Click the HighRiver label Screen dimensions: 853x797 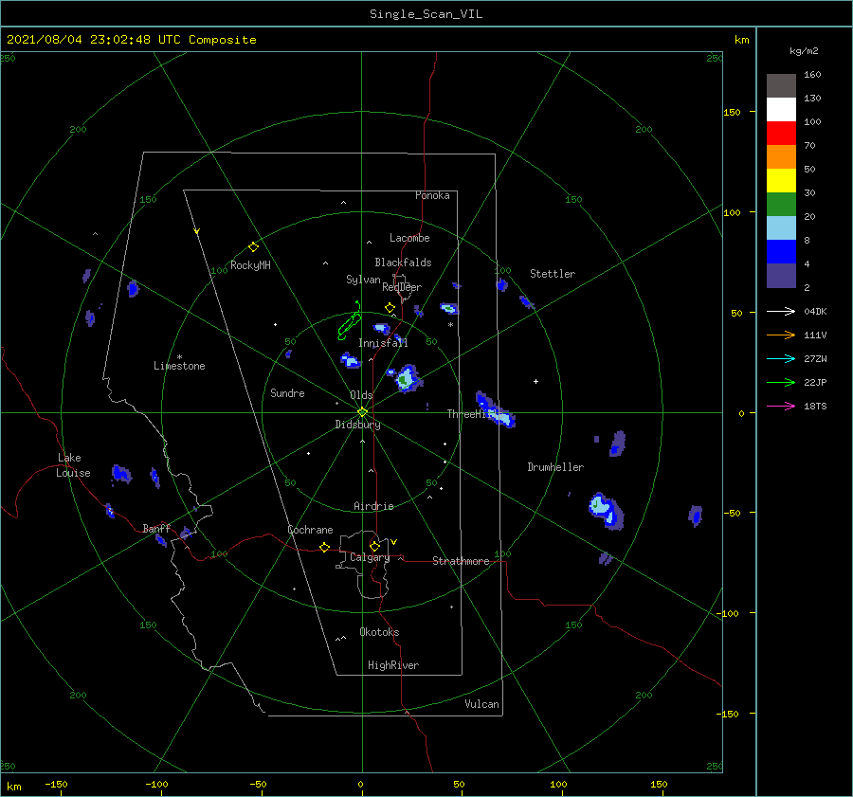pos(393,665)
